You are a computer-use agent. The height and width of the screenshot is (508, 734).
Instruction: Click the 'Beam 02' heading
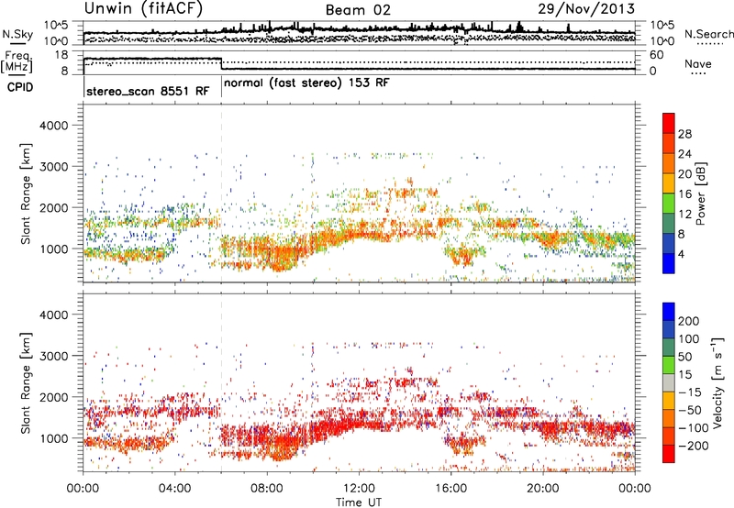click(x=358, y=10)
